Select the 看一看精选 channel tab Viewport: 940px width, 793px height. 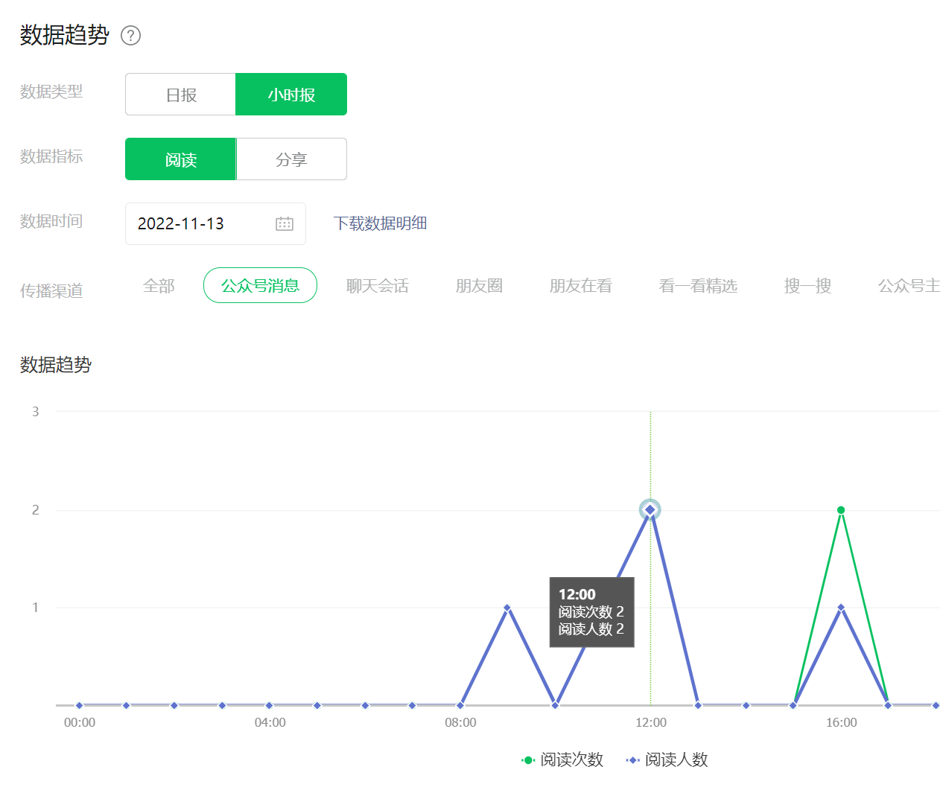click(698, 286)
